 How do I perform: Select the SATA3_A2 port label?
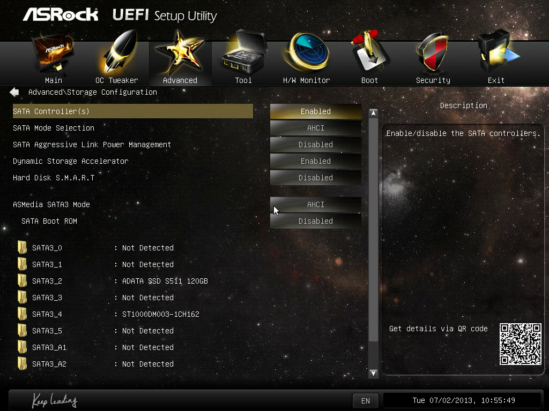(49, 364)
